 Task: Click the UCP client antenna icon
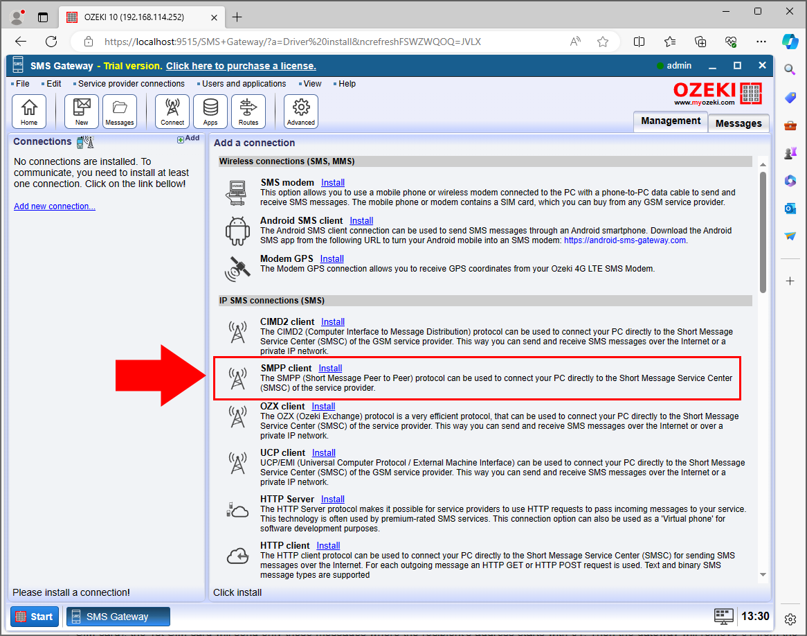click(x=237, y=463)
